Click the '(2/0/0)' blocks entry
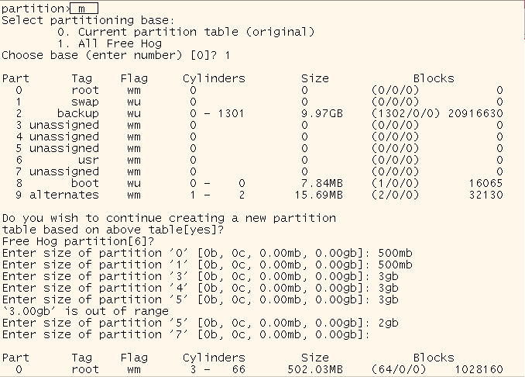Image resolution: width=525 pixels, height=377 pixels. 395,195
